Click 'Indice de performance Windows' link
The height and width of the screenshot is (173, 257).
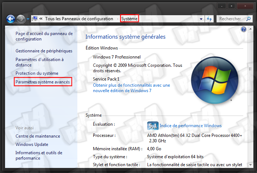190,126
